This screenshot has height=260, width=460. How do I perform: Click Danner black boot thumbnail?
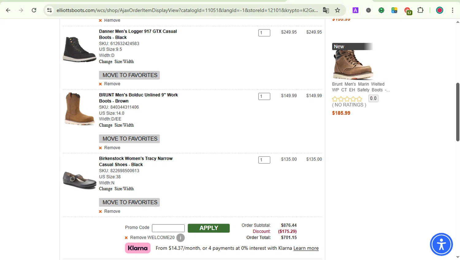pyautogui.click(x=79, y=49)
